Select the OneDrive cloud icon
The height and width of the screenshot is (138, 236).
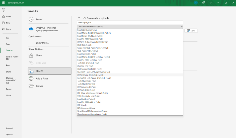(x=31, y=29)
